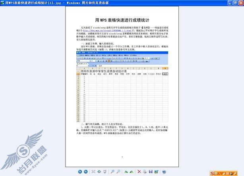Click the document page preview image
The width and height of the screenshot is (244, 176).
[x=122, y=86]
